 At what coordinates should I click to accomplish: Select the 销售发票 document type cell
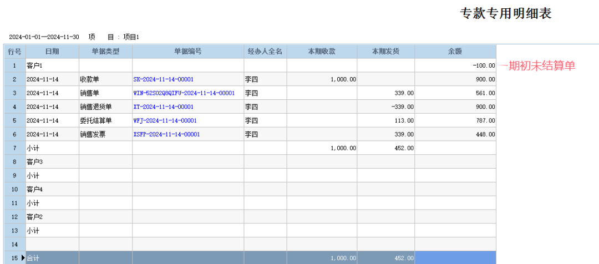tap(106, 134)
